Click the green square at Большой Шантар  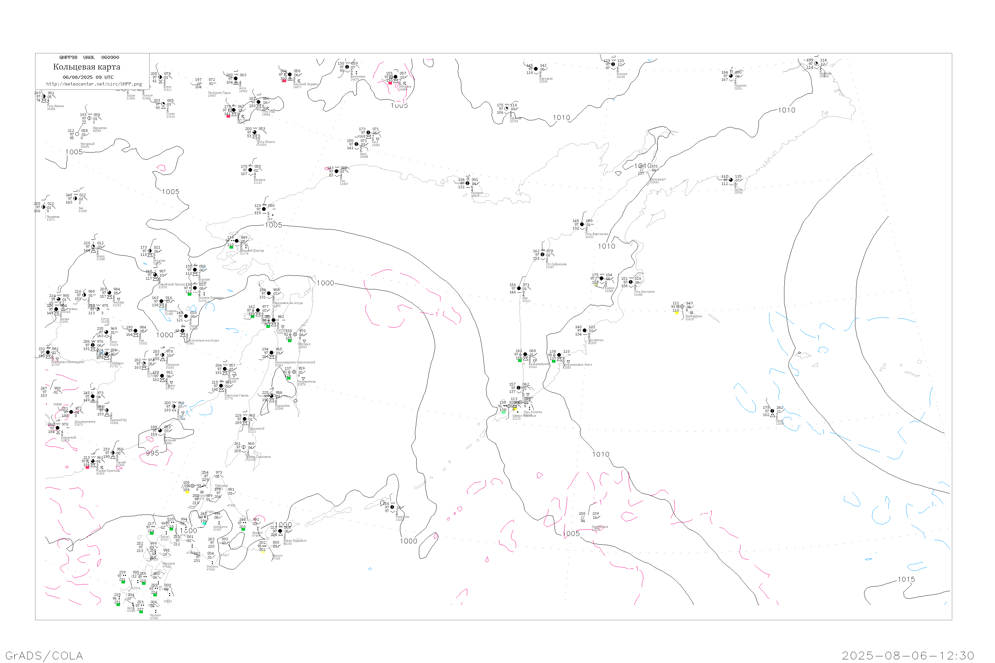coord(232,247)
